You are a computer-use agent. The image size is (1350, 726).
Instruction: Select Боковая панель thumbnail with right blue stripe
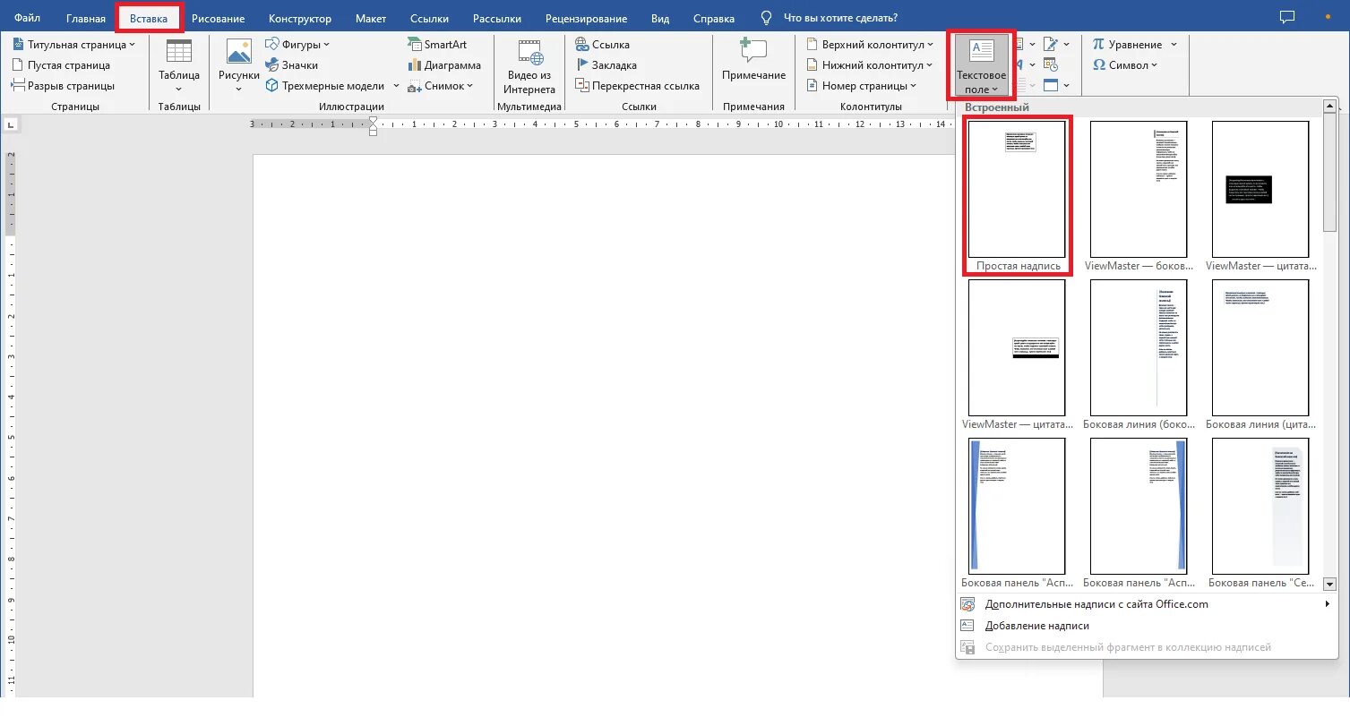point(1139,506)
